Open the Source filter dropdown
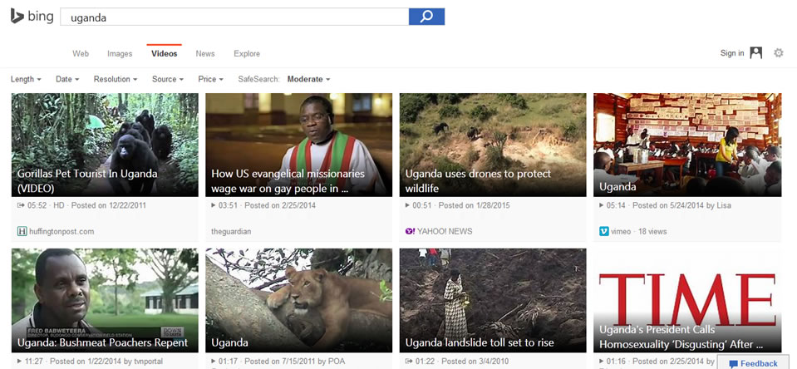The height and width of the screenshot is (369, 797). (168, 79)
